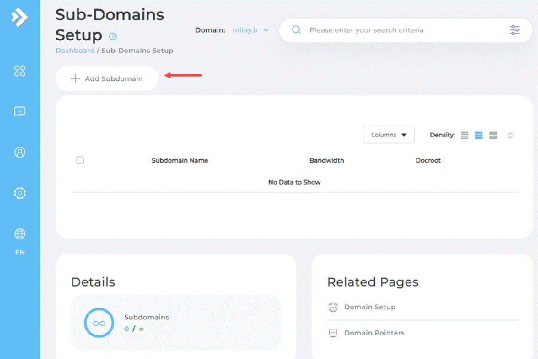Click the Add Subdomain button

click(x=107, y=78)
